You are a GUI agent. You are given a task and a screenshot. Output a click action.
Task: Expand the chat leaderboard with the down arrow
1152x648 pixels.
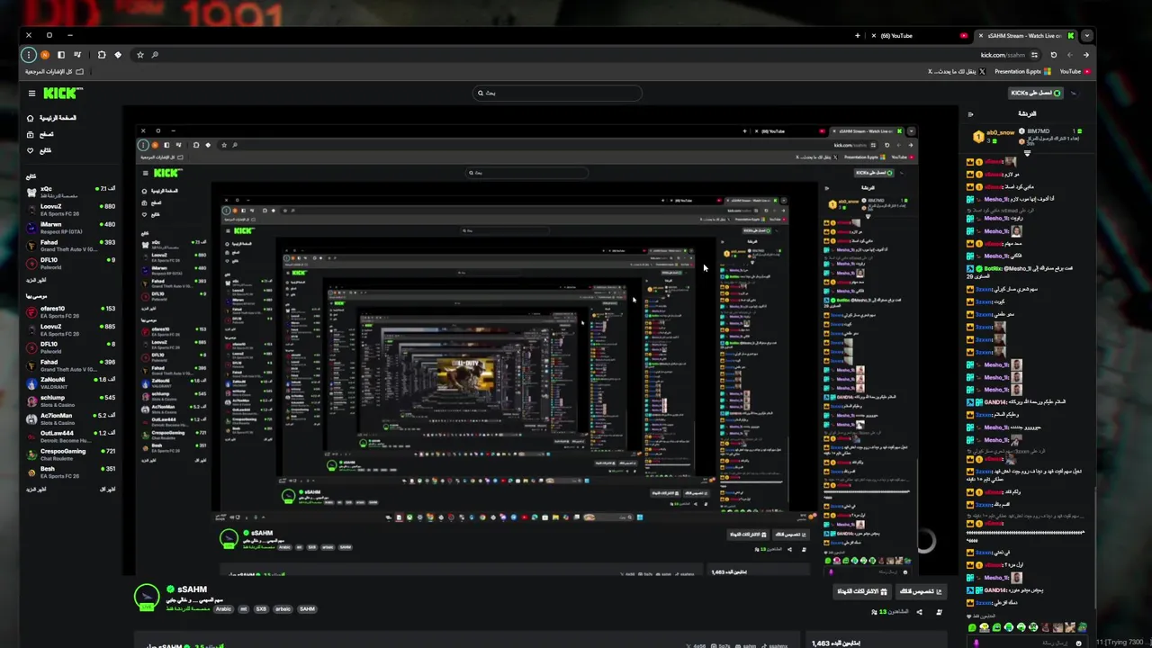(1027, 153)
